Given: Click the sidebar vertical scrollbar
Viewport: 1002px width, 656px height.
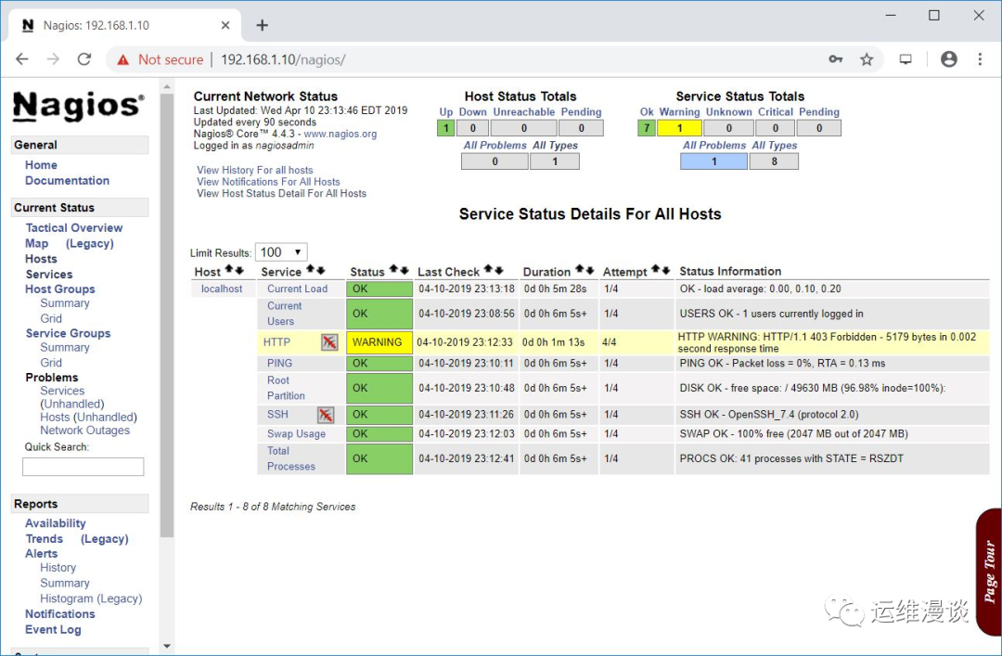Looking at the screenshot, I should 167,315.
